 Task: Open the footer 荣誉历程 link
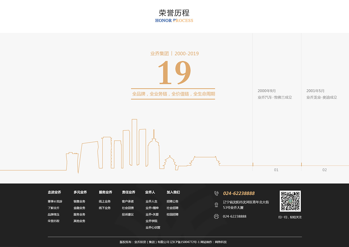click(x=54, y=221)
